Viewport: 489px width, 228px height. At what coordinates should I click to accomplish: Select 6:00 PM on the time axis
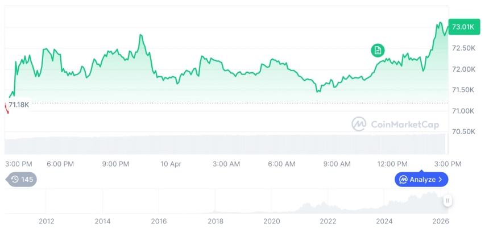click(x=60, y=164)
